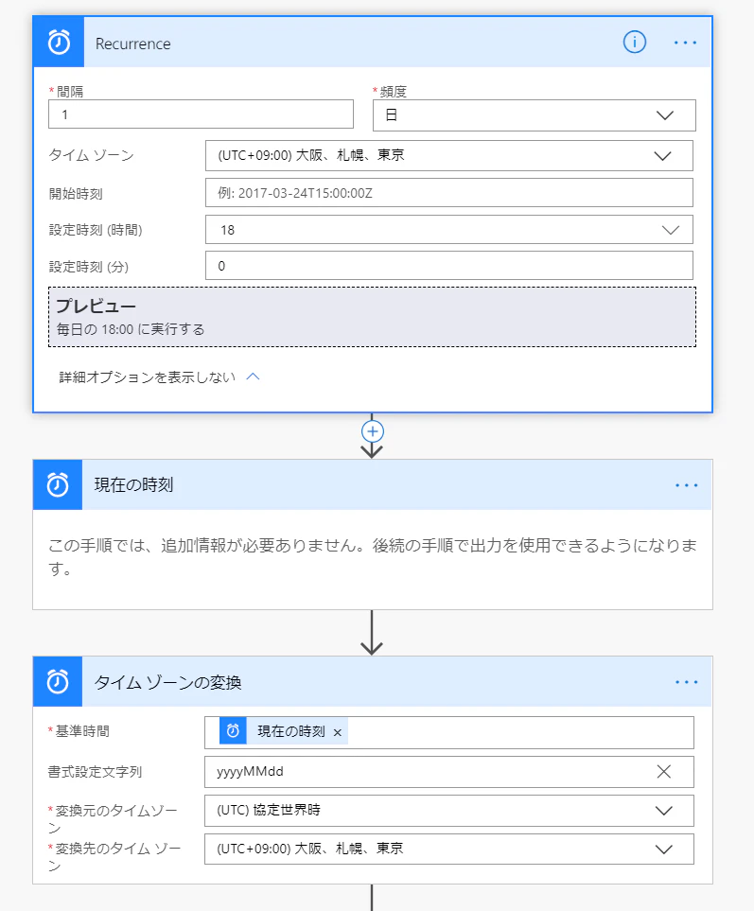The image size is (754, 911).
Task: Click the プレビュー heading
Action: pyautogui.click(x=96, y=306)
